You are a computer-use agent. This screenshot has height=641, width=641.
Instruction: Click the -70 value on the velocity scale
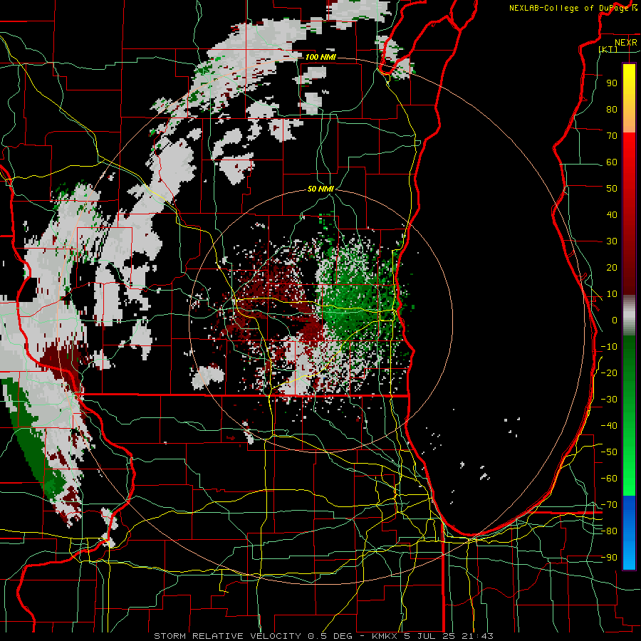(609, 505)
